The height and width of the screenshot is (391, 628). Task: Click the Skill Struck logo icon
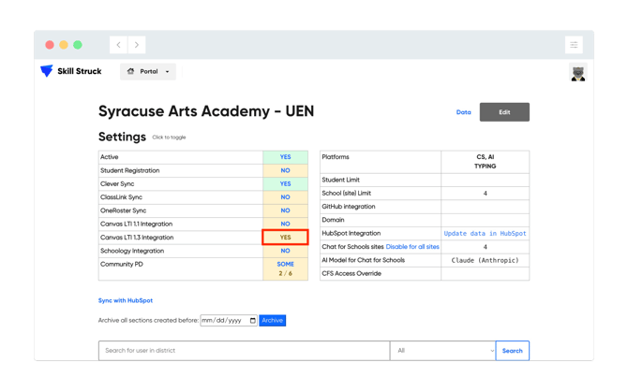(47, 71)
